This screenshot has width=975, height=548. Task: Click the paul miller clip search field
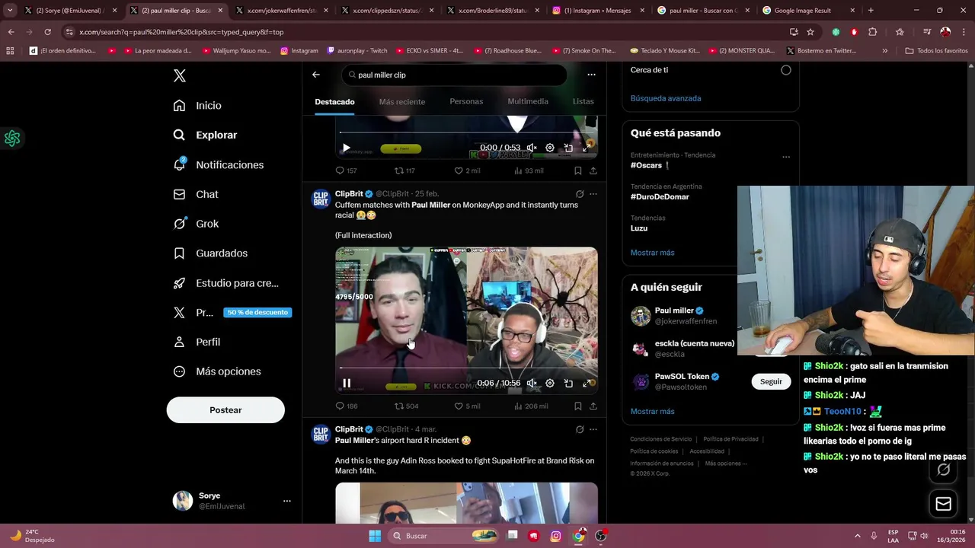(454, 75)
